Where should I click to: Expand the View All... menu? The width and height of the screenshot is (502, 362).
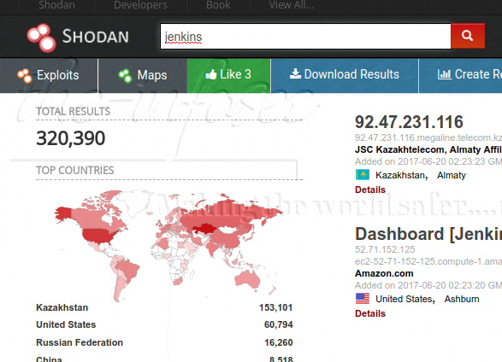point(292,5)
